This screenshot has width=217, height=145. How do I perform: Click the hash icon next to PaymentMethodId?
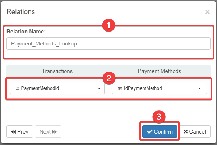[x=17, y=88]
